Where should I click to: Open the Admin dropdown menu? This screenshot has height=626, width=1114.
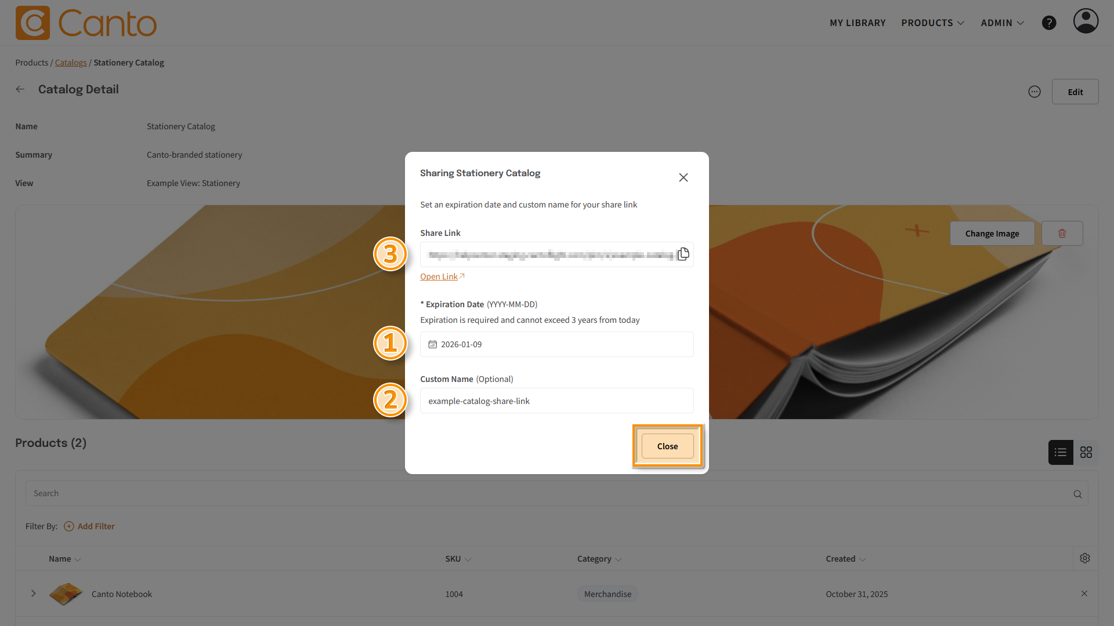(1002, 23)
